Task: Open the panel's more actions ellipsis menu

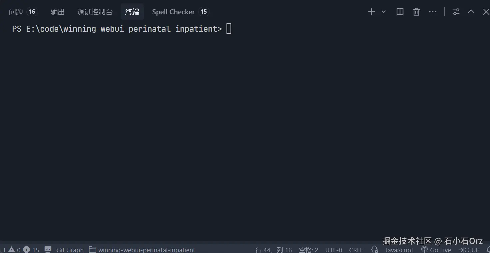Action: (433, 12)
